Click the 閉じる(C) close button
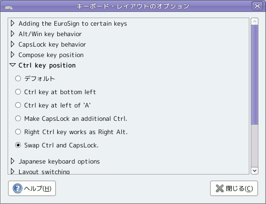This screenshot has height=204, width=266. pos(234,188)
